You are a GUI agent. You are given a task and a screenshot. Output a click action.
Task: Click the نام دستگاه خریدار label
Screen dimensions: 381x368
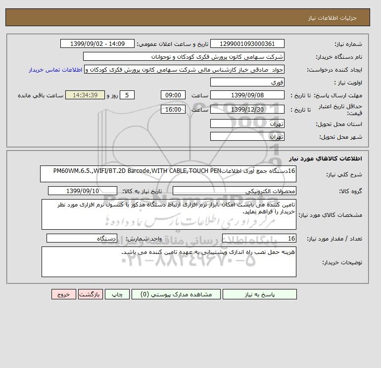tap(339, 57)
